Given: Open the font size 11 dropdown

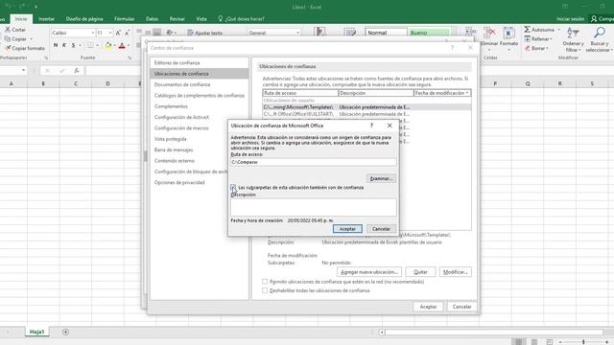Looking at the screenshot, I should click(x=110, y=33).
